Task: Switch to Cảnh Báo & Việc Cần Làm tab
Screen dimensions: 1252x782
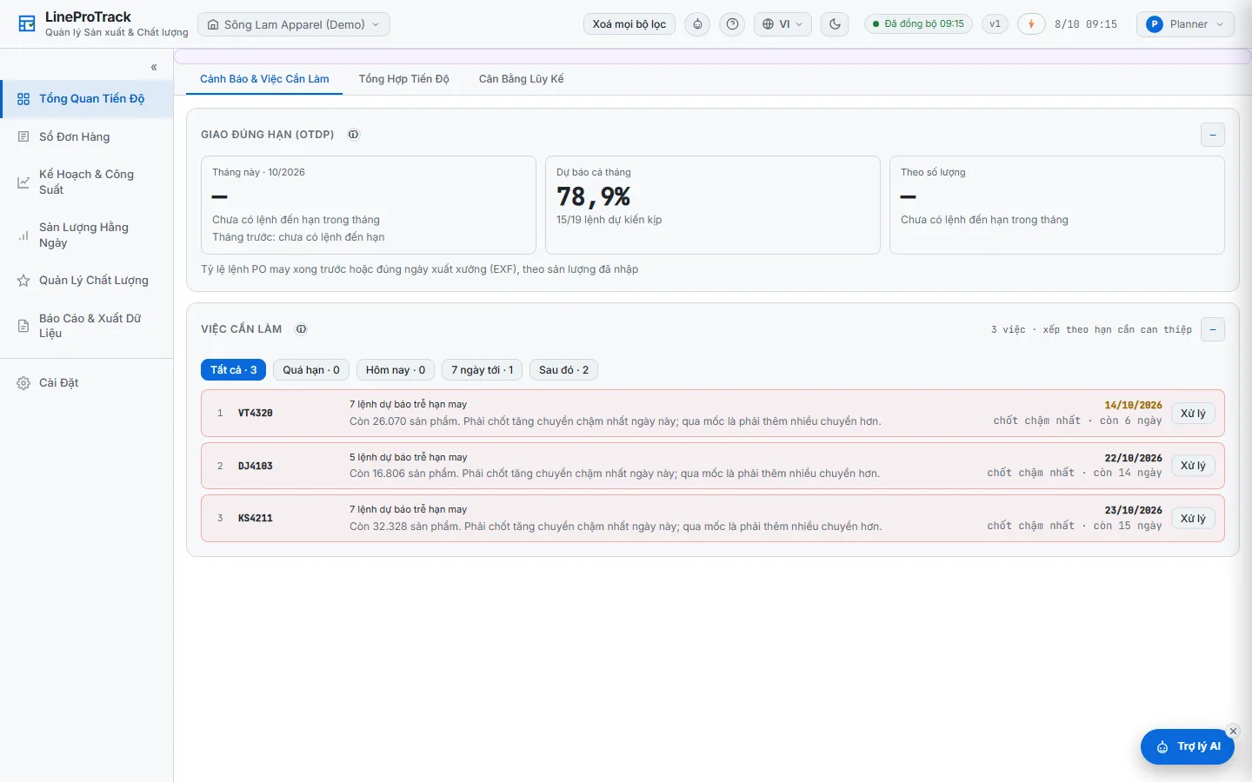Action: 264,79
